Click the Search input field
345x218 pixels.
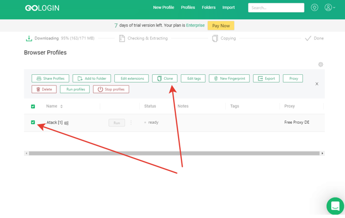point(276,8)
